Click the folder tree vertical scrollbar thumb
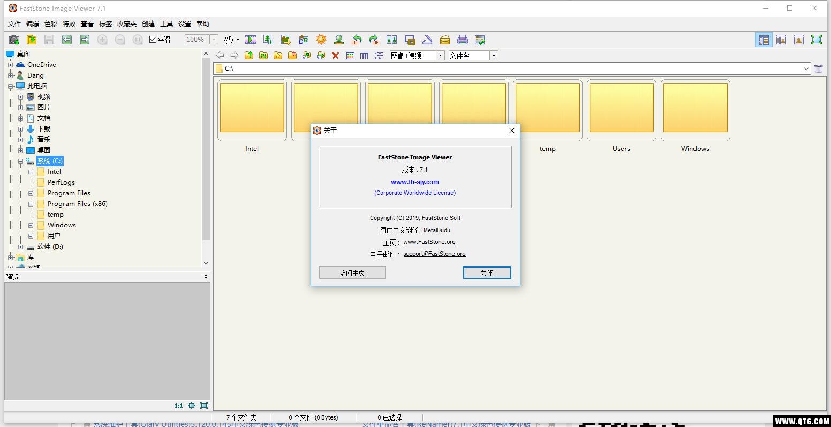Screen dimensions: 831x427 pos(206,149)
